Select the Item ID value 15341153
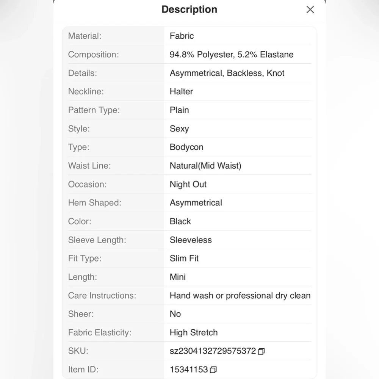The image size is (379, 379). (189, 370)
